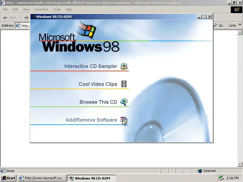
Task: Minimize the Windows 98 CD-ROM window
Action: point(199,17)
